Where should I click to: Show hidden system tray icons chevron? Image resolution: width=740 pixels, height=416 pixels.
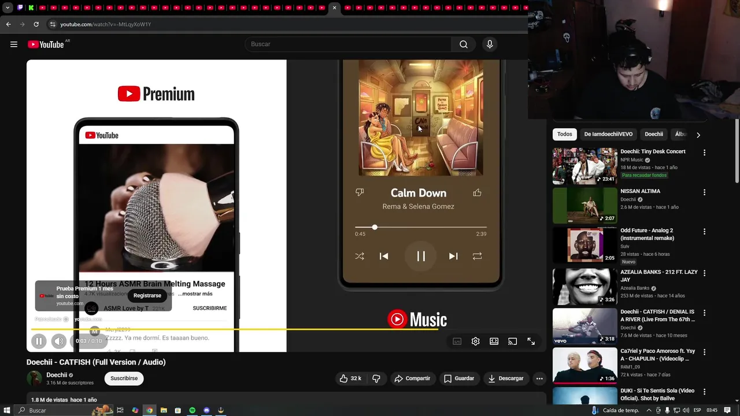(x=649, y=410)
